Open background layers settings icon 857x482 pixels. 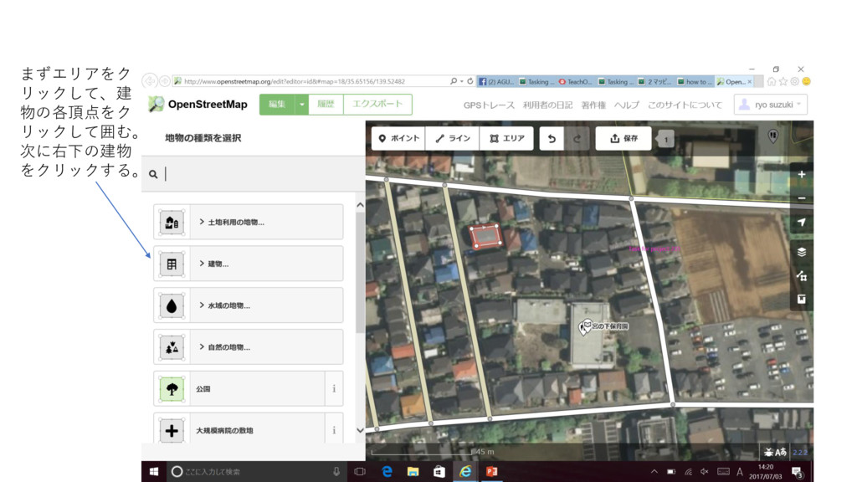tap(801, 251)
